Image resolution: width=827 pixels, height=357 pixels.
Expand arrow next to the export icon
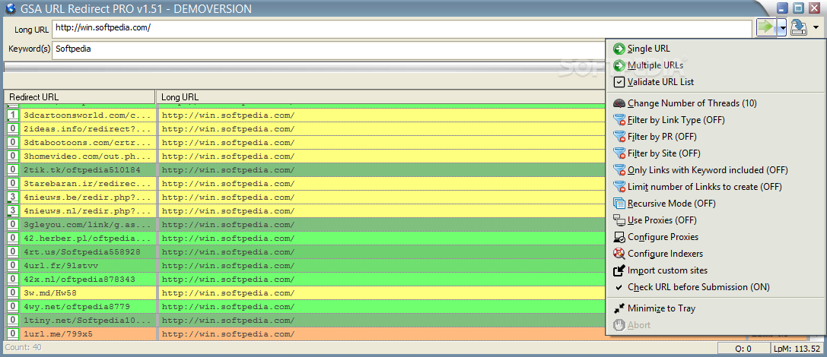[x=816, y=27]
